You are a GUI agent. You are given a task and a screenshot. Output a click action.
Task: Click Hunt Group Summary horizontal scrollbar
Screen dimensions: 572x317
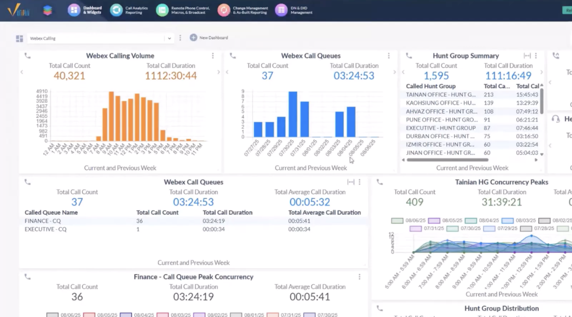(447, 160)
